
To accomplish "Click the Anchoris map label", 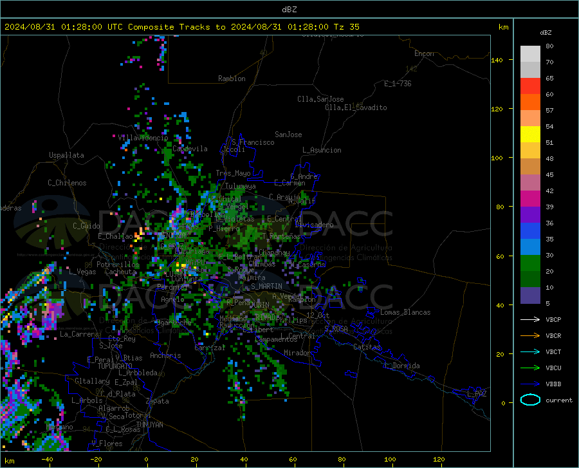I will [165, 355].
